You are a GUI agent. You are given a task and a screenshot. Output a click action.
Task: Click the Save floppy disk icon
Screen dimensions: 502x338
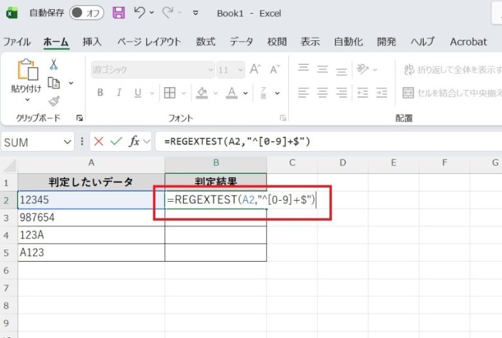tap(119, 13)
